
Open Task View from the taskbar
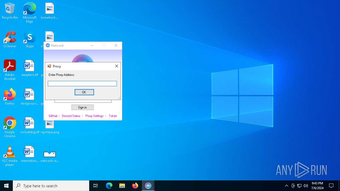96,186
